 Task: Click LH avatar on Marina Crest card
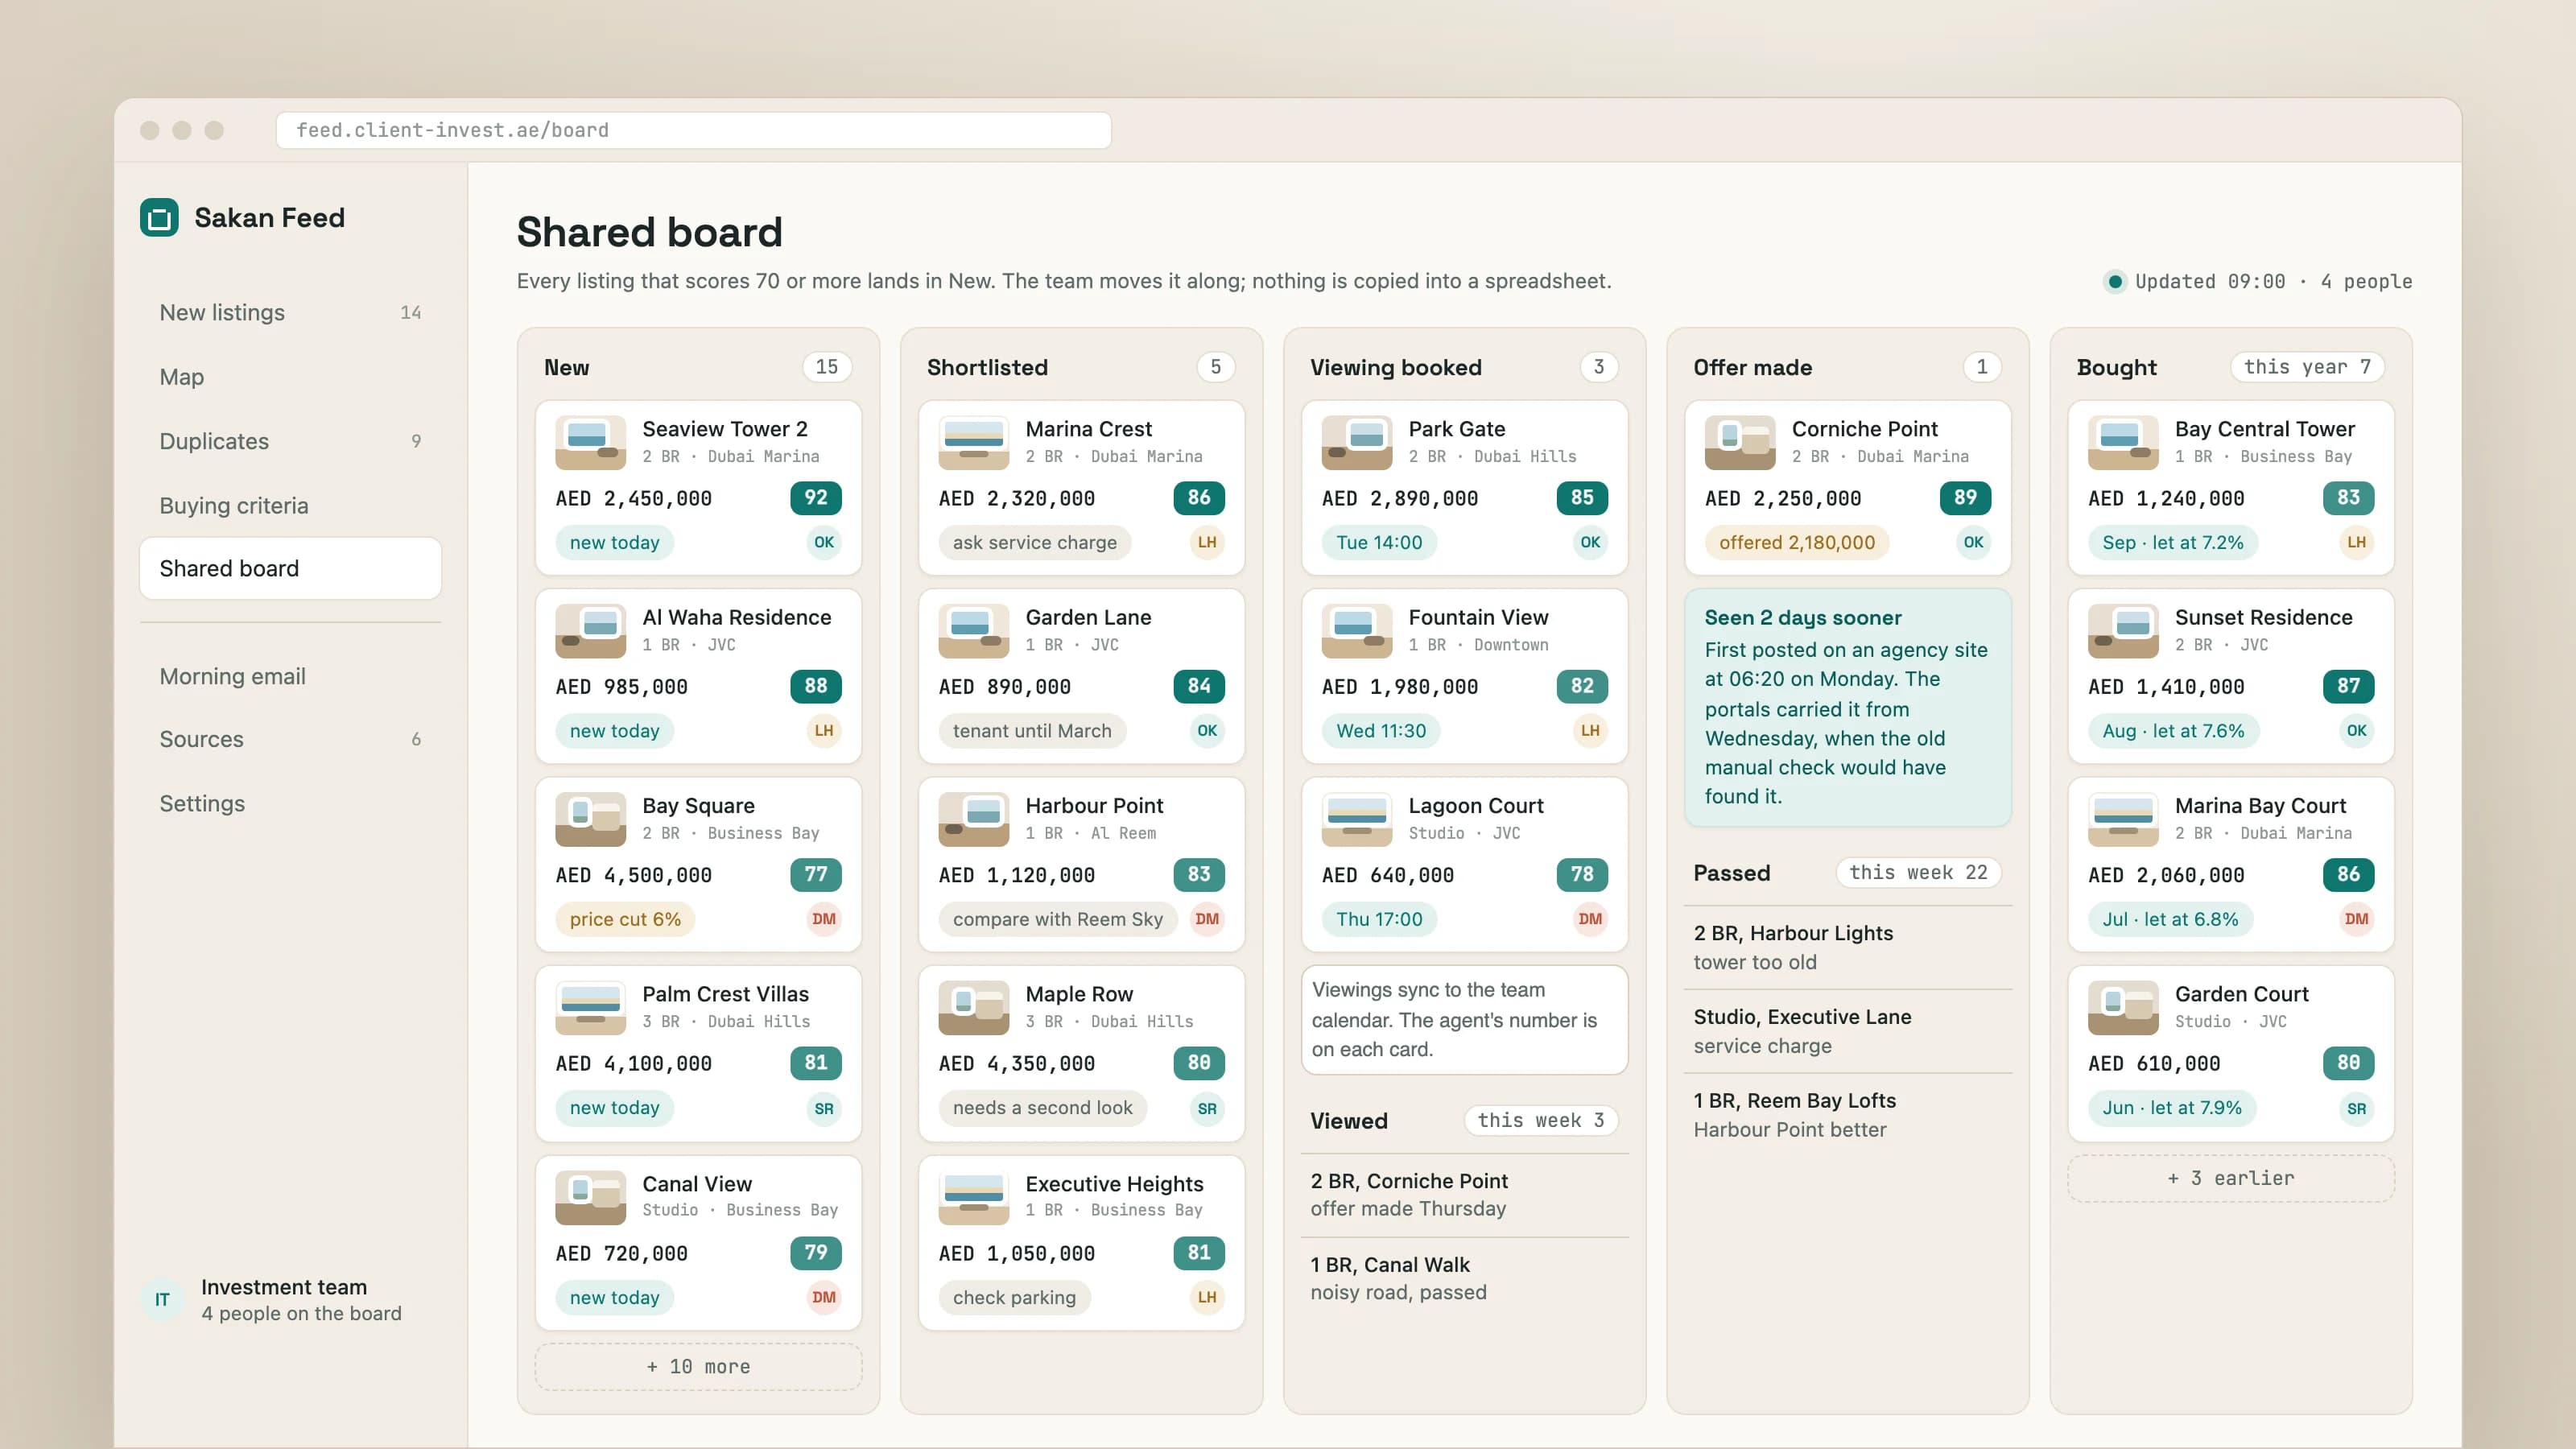click(1206, 542)
